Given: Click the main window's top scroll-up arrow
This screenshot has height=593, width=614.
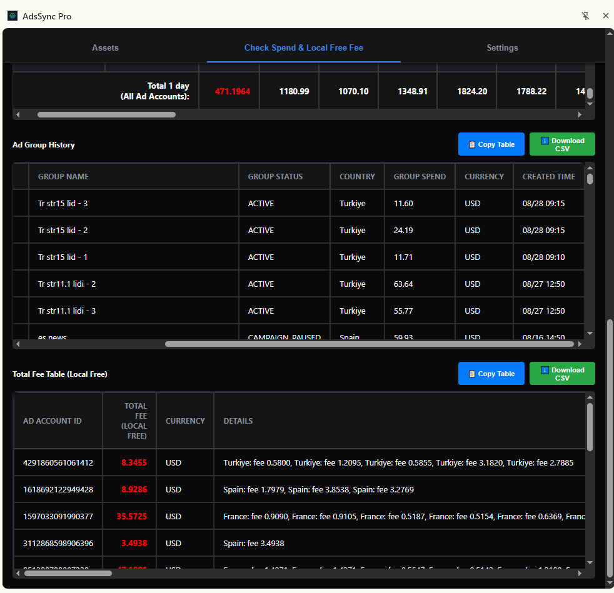Looking at the screenshot, I should [610, 34].
